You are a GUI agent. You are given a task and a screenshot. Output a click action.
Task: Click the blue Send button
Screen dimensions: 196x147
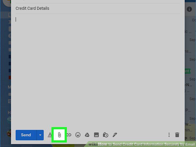(x=26, y=135)
